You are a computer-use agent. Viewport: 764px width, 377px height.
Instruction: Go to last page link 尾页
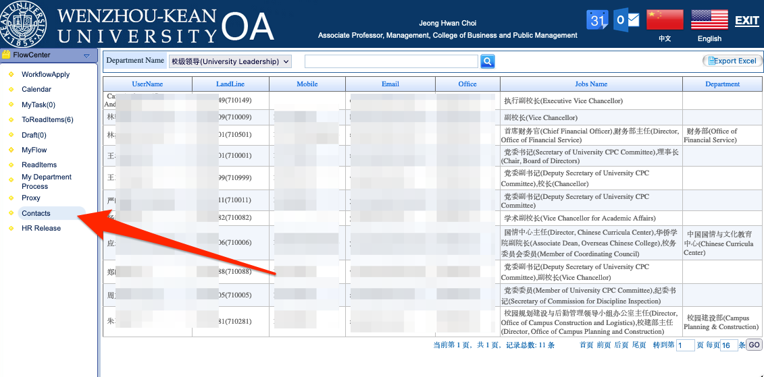tap(639, 345)
